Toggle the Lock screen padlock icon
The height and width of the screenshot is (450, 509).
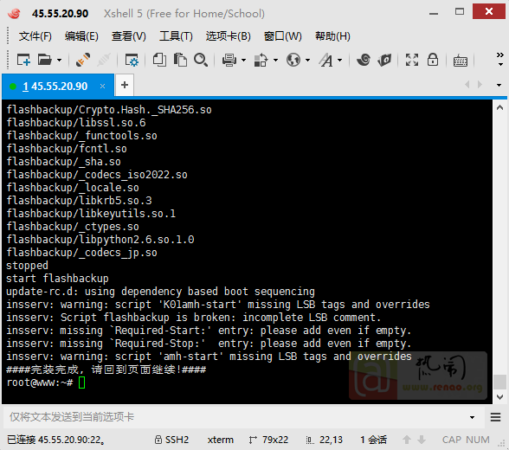433,60
